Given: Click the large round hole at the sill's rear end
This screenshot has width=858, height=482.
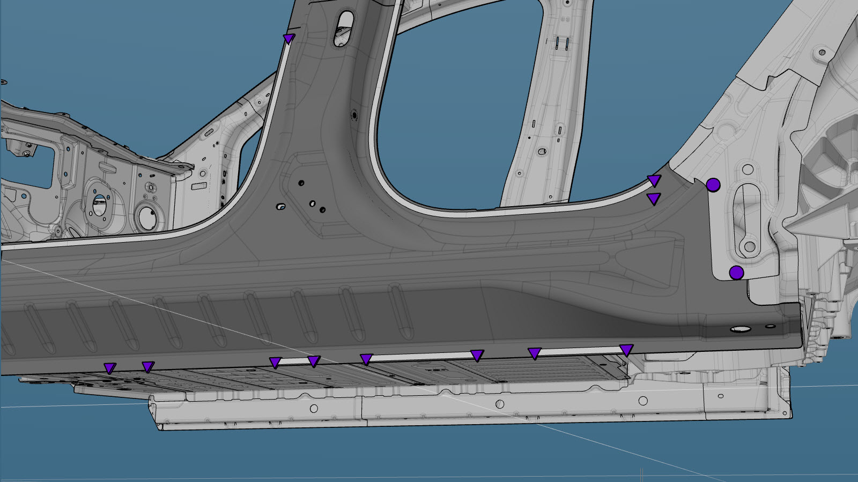Looking at the screenshot, I should click(741, 329).
